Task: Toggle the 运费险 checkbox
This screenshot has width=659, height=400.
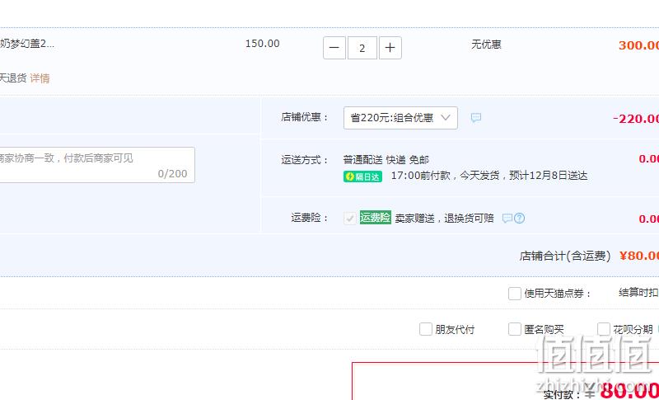Action: coord(349,219)
